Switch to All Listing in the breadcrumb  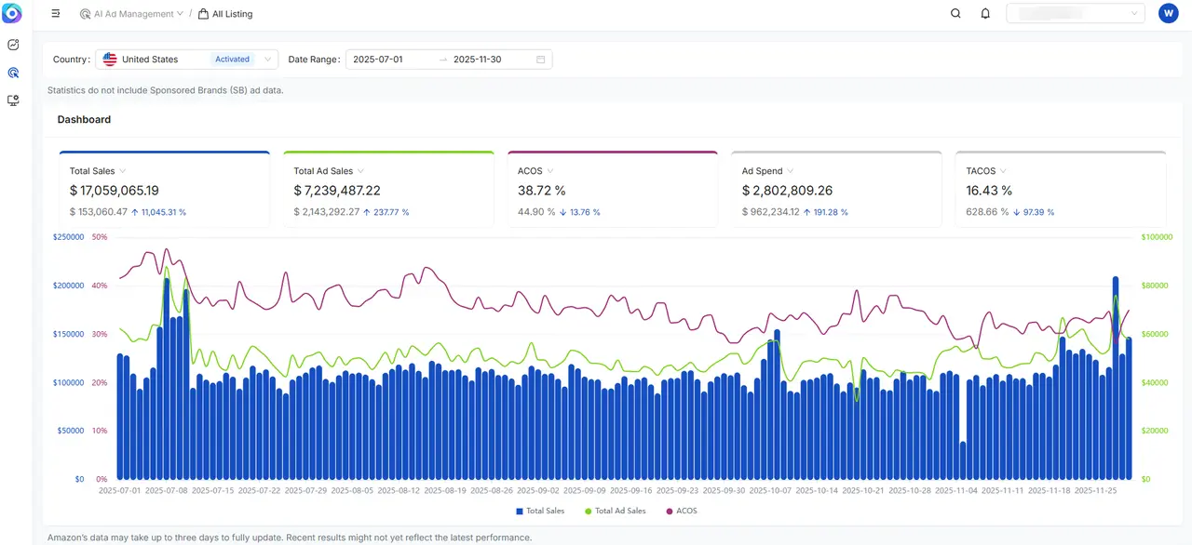pyautogui.click(x=231, y=13)
